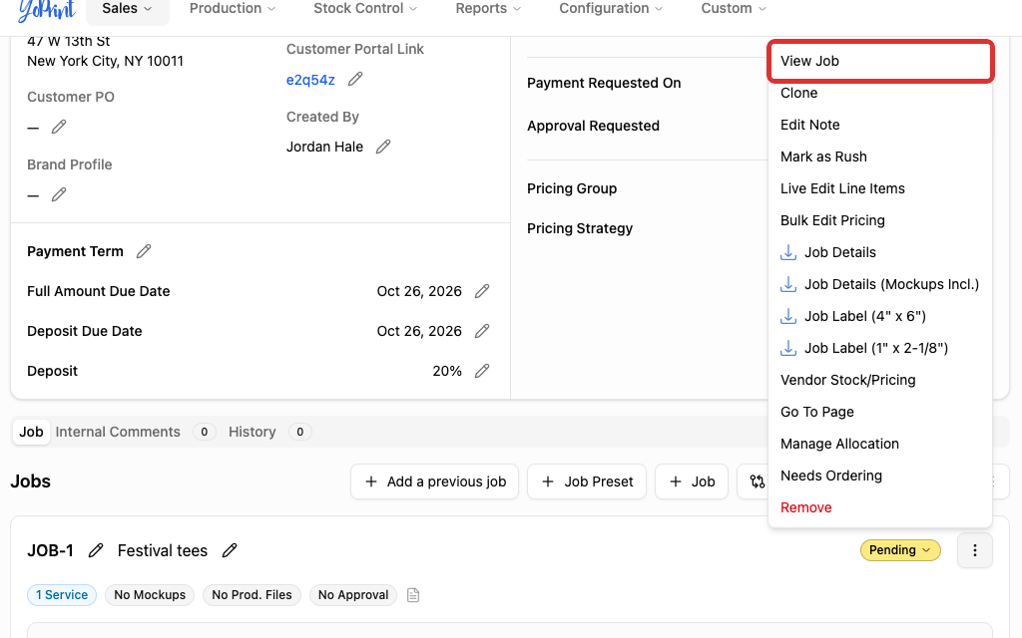
Task: Click the No Prod. Files badge
Action: (252, 595)
